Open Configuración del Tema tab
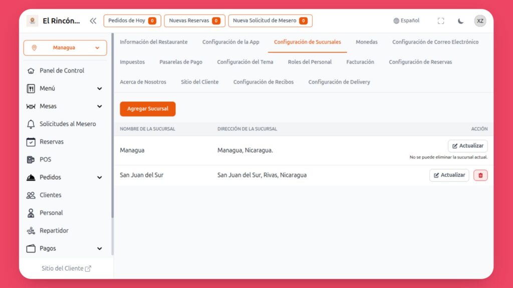Viewport: 513px width, 288px height. (245, 62)
